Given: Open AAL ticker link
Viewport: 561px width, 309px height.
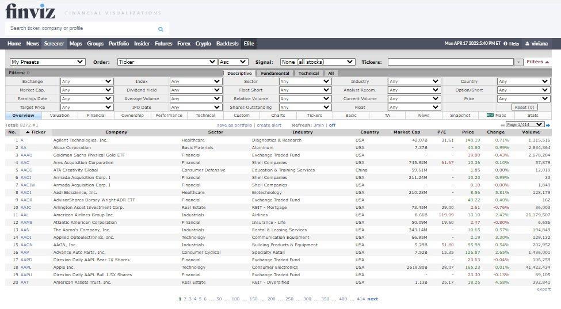Looking at the screenshot, I should point(24,215).
